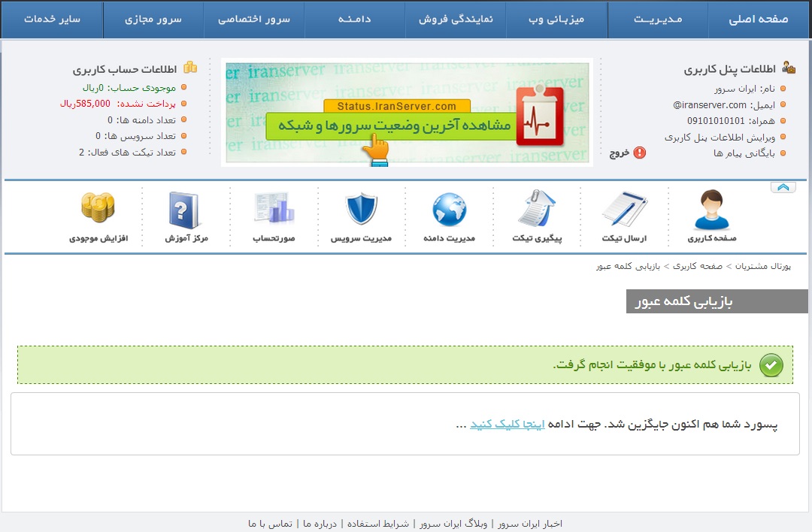Open درباره ما footer link
The width and height of the screenshot is (812, 532).
pyautogui.click(x=320, y=524)
